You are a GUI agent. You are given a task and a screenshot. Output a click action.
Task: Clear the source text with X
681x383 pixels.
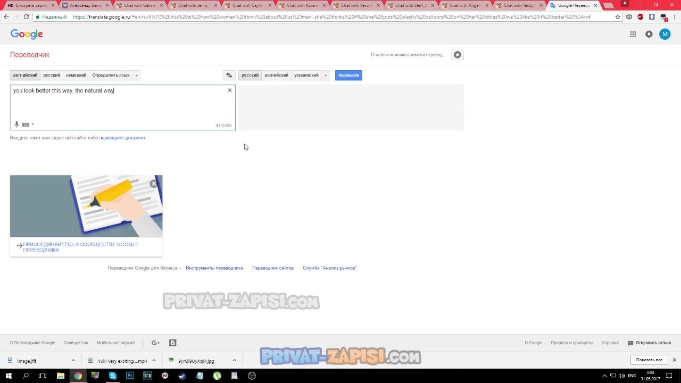coord(230,90)
